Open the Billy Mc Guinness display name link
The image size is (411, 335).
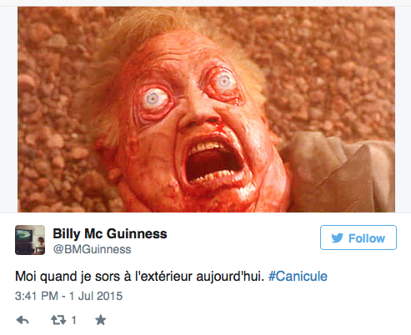110,233
